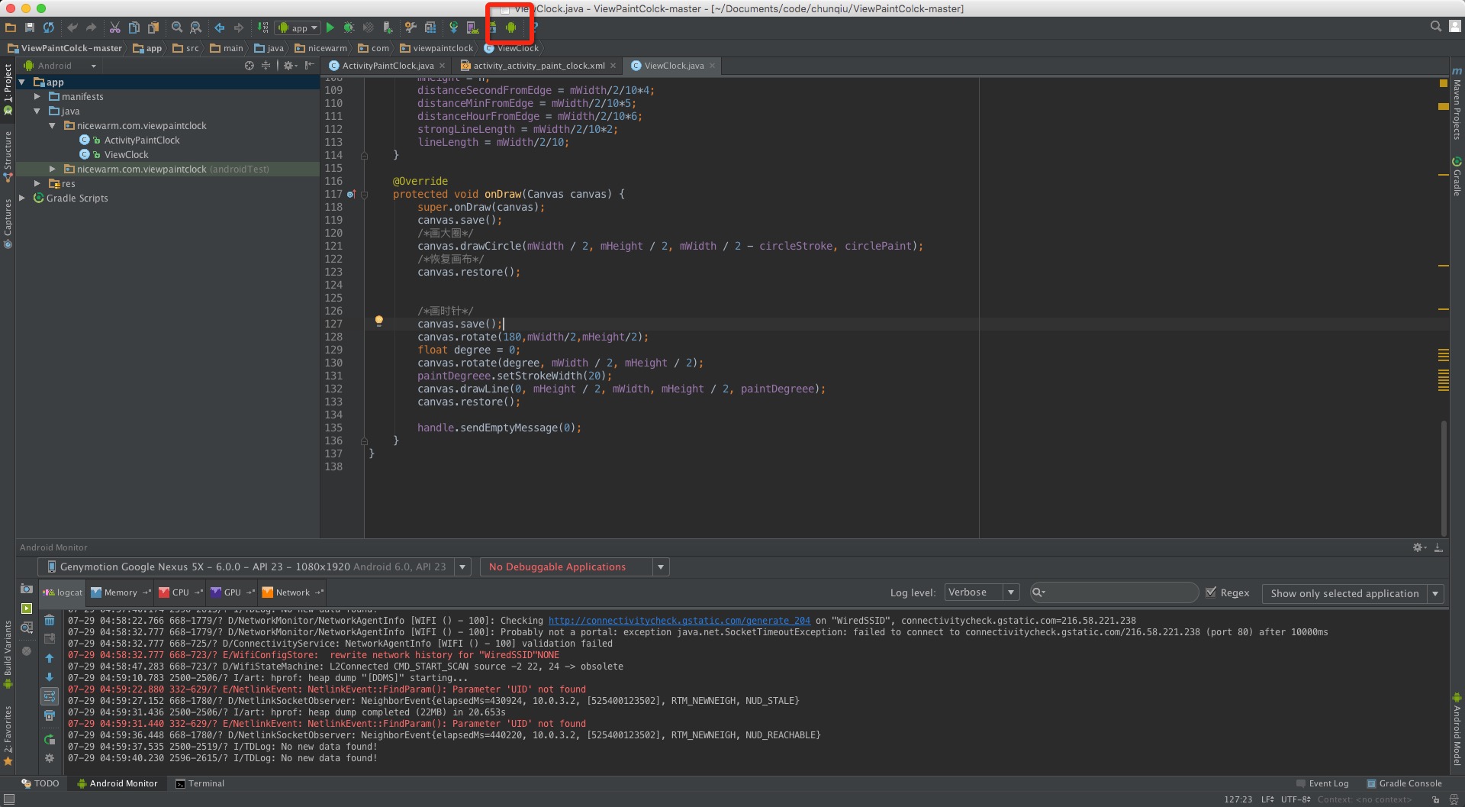The image size is (1465, 807).
Task: Click the Find magnifier icon
Action: point(177,27)
